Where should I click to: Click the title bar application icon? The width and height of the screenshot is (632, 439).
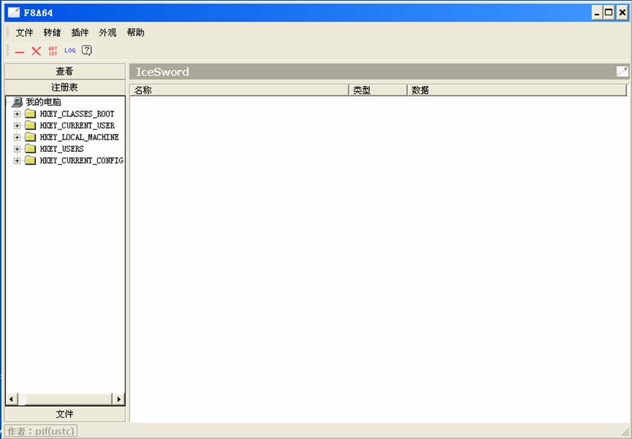click(x=14, y=13)
